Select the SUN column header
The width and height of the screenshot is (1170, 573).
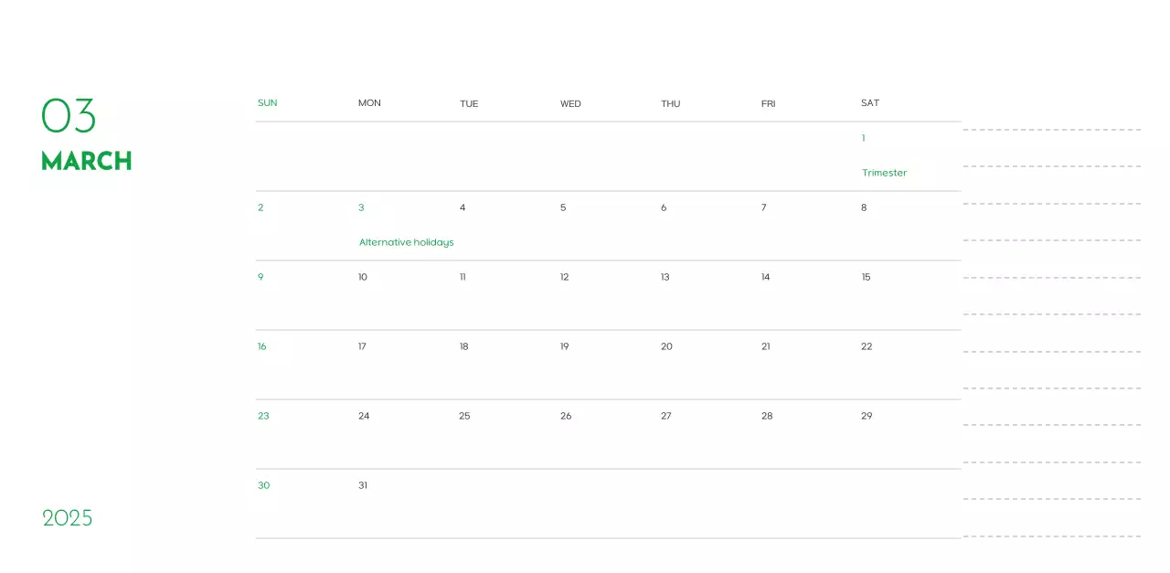pyautogui.click(x=267, y=103)
